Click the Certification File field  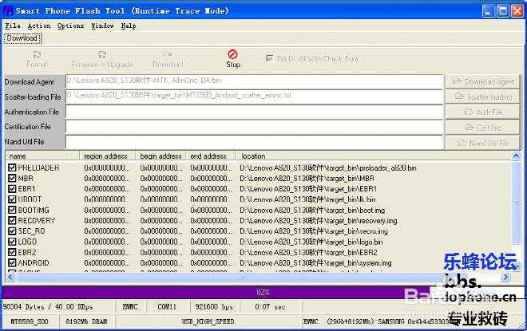pos(254,127)
